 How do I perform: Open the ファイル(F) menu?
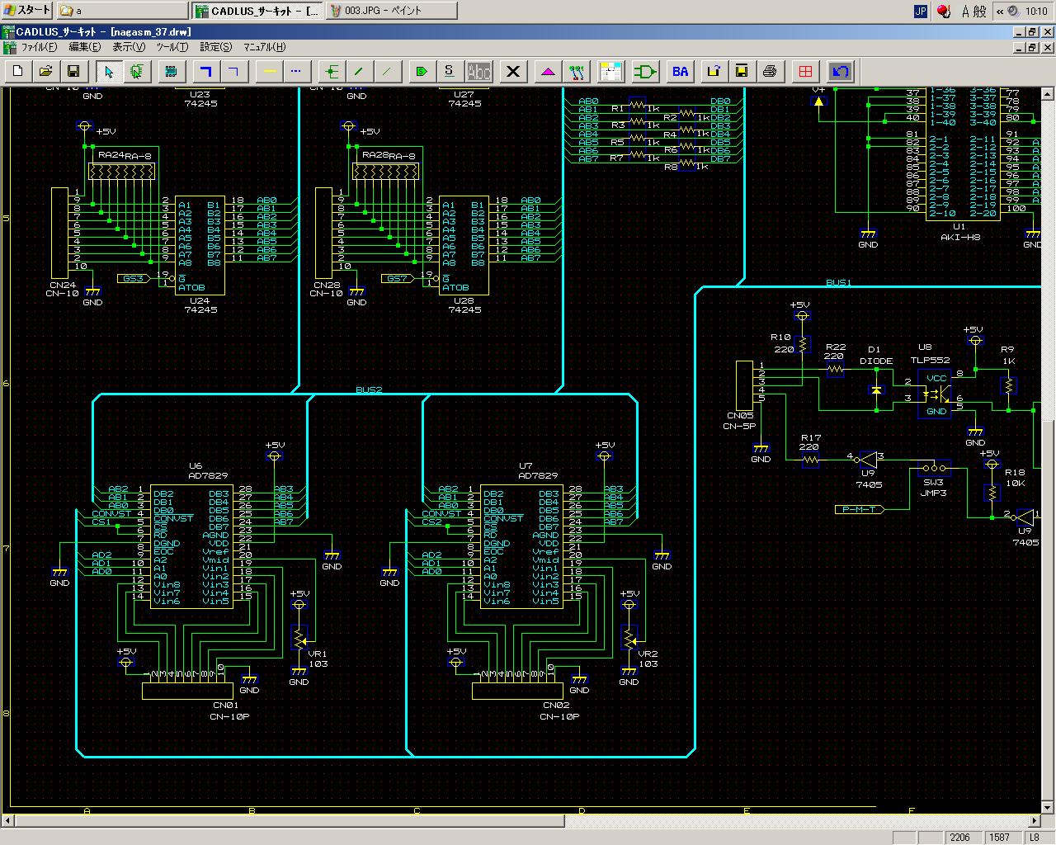[39, 48]
